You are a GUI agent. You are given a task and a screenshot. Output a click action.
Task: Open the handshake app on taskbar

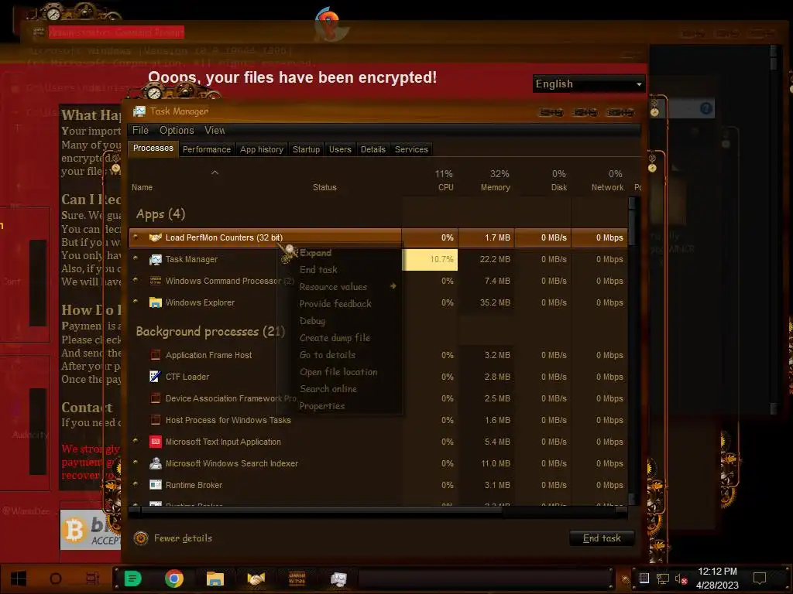256,579
